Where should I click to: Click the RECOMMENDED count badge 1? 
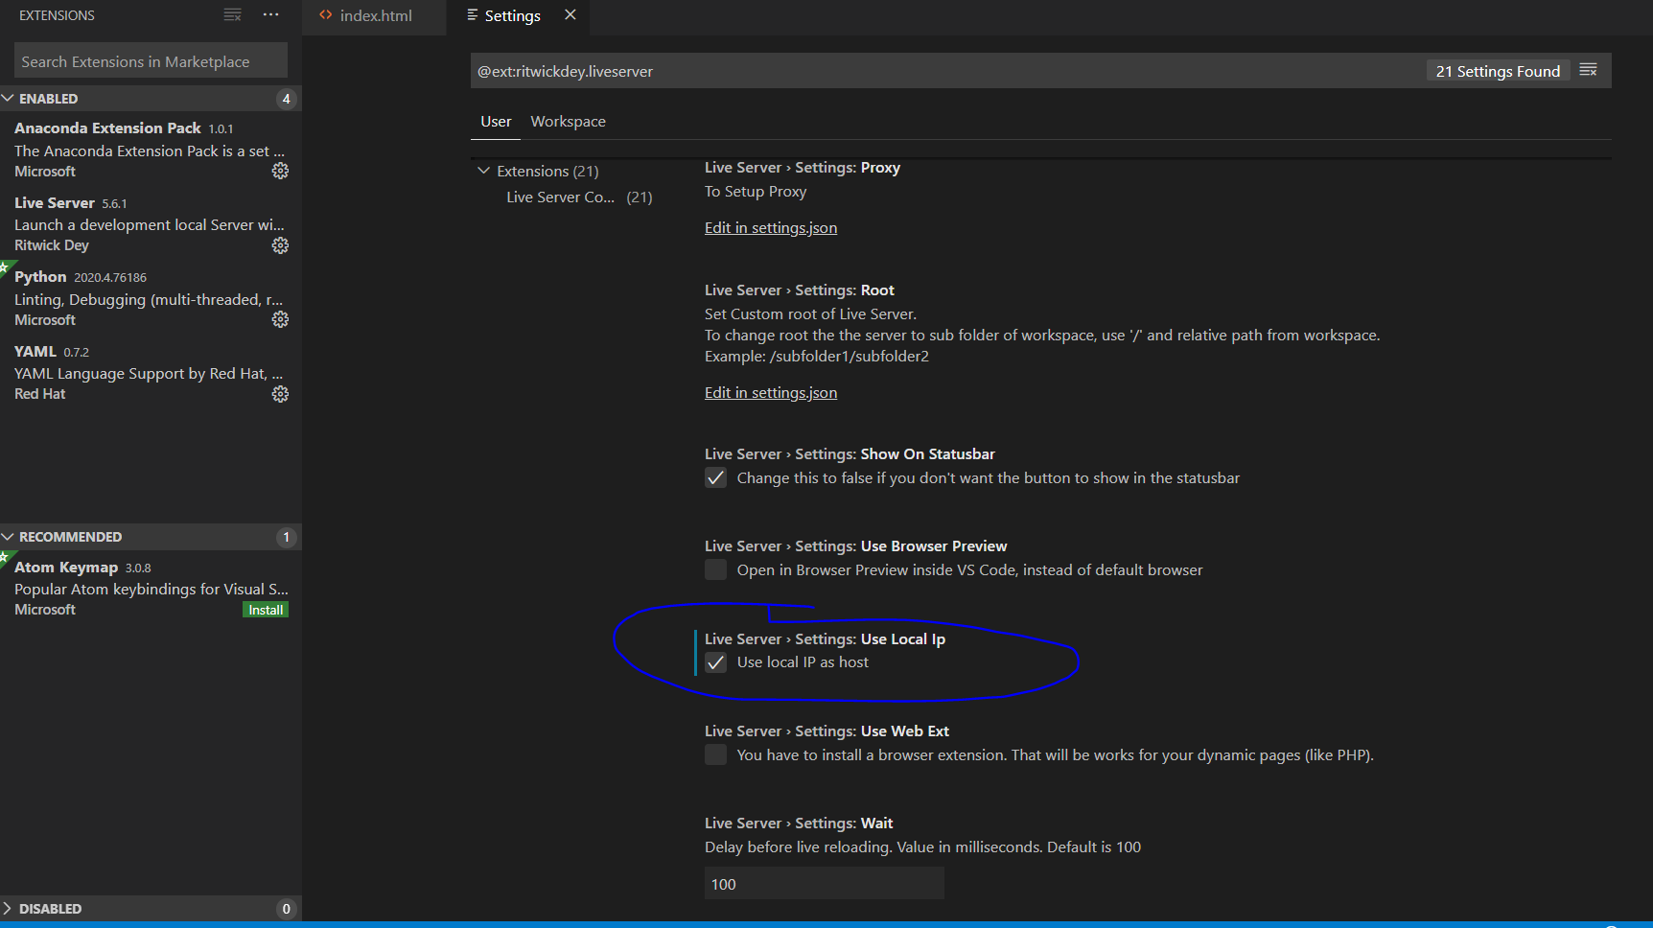point(286,537)
